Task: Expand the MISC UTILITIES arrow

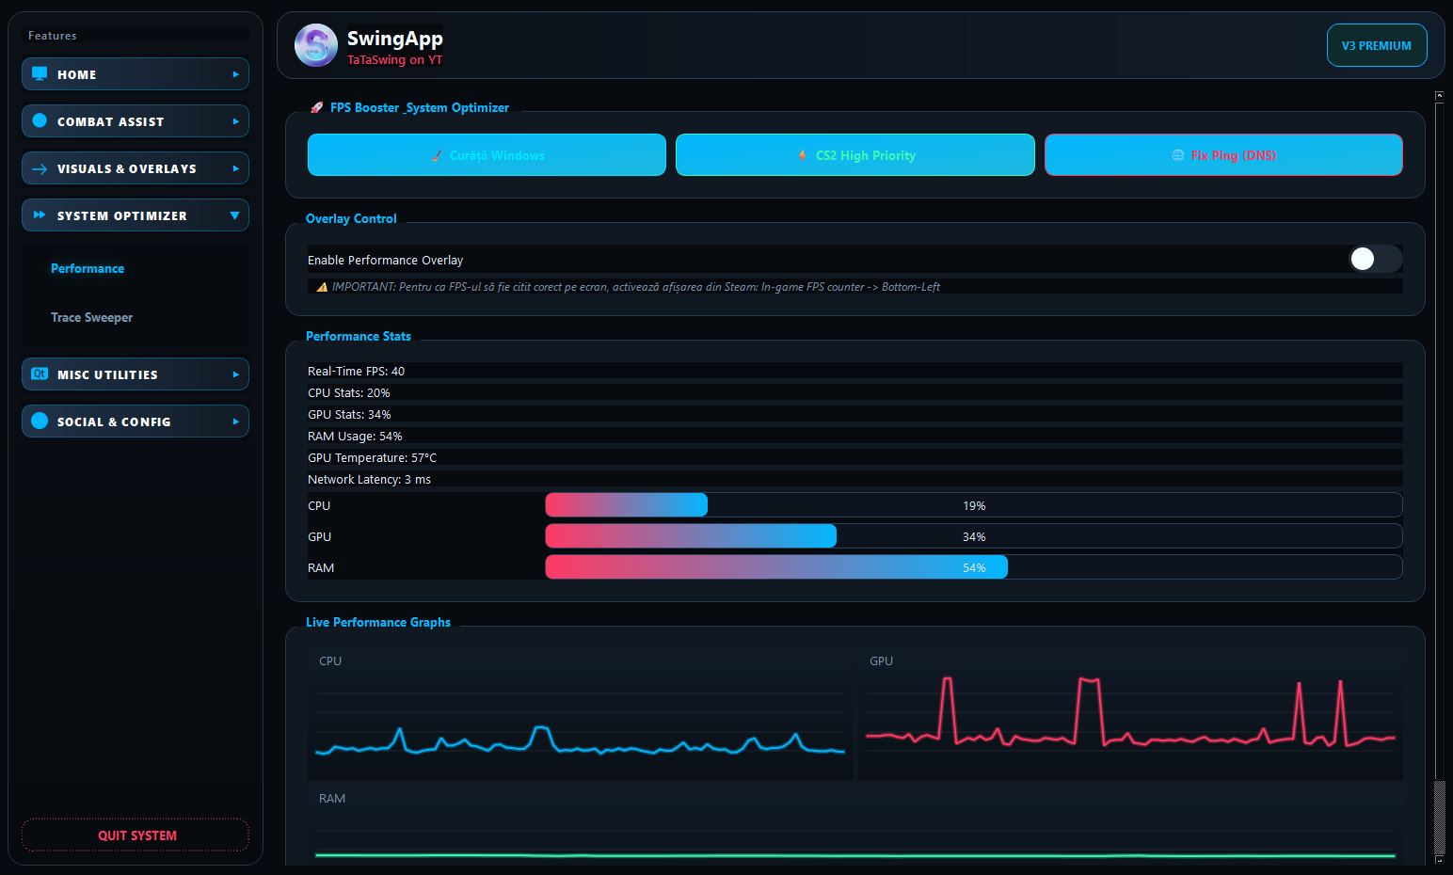Action: [x=235, y=374]
